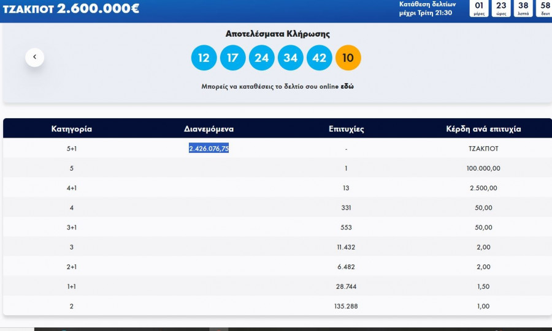Click the 'Κατηγορία' column header
Image resolution: width=552 pixels, height=331 pixels.
tap(71, 129)
